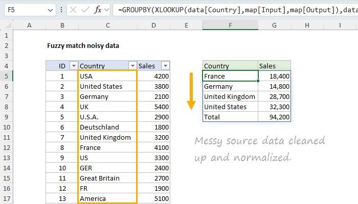
Task: Click the source table 'United States' cell
Action: [107, 86]
